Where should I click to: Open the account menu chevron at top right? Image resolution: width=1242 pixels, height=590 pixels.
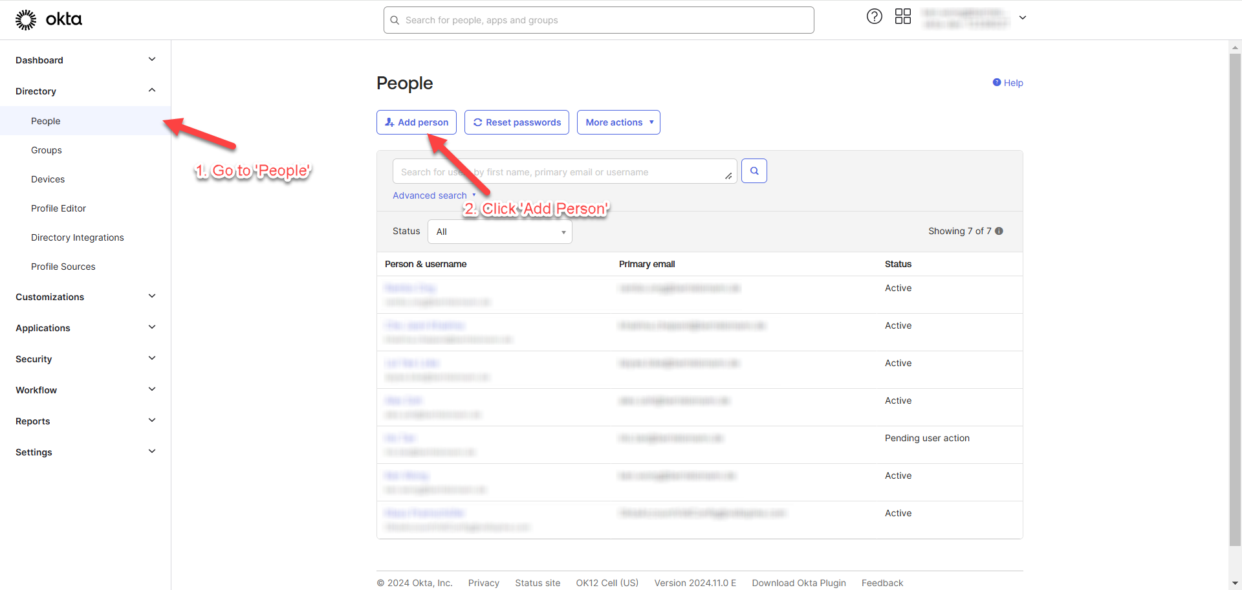pos(1023,18)
